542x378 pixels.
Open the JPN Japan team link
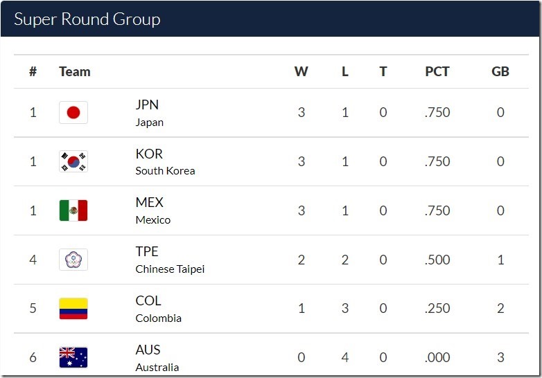pyautogui.click(x=149, y=113)
